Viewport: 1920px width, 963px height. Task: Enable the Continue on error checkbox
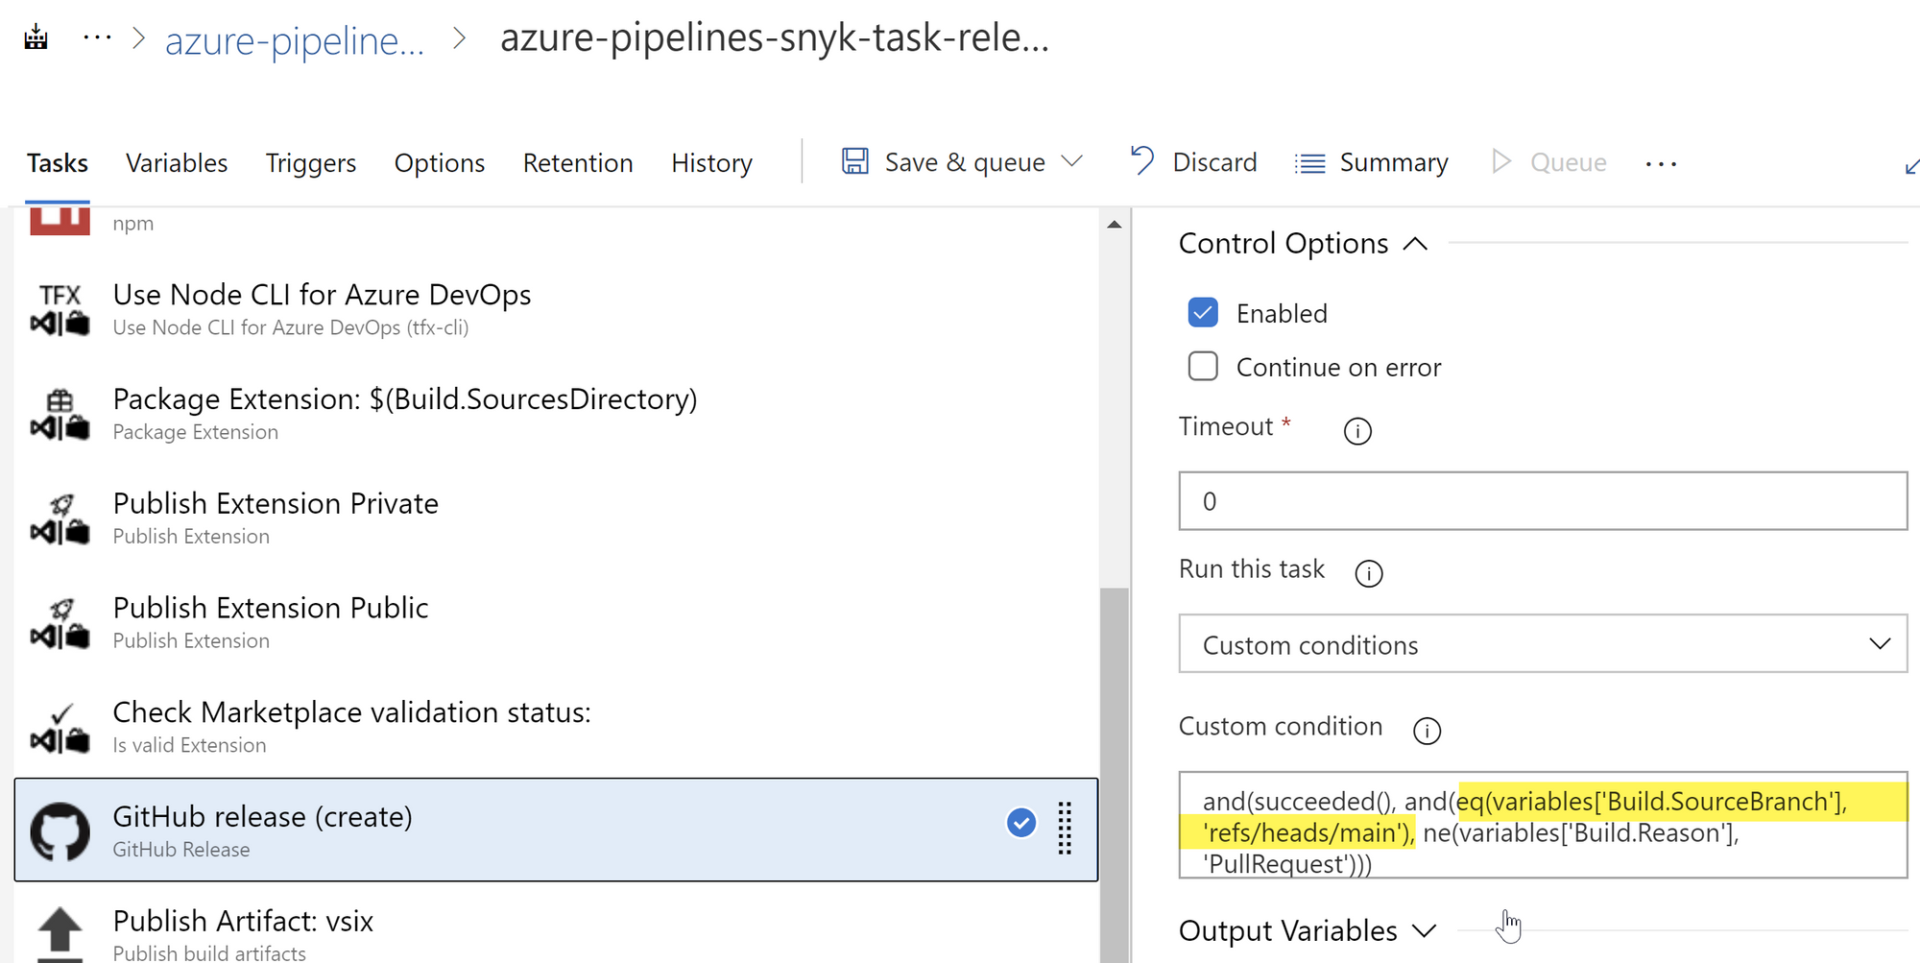pyautogui.click(x=1203, y=367)
